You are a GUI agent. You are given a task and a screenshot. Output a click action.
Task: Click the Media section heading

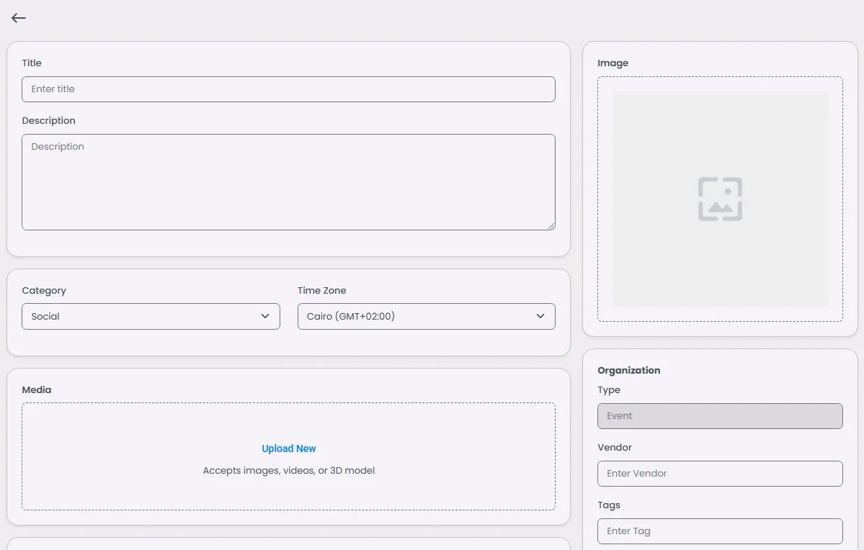click(37, 390)
